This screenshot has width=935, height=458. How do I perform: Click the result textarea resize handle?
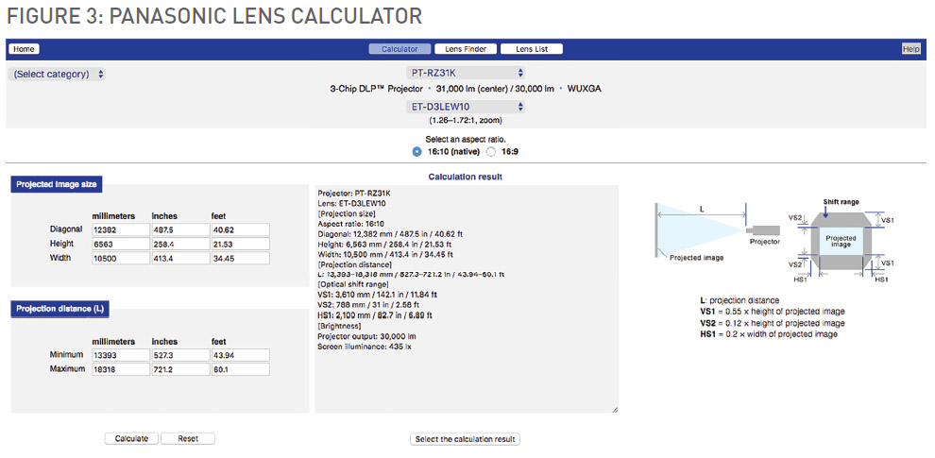click(x=615, y=409)
